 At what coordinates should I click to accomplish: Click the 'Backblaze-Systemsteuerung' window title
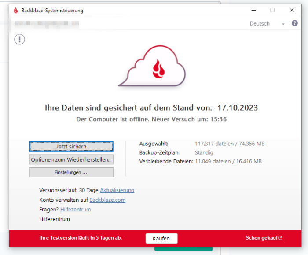[52, 11]
